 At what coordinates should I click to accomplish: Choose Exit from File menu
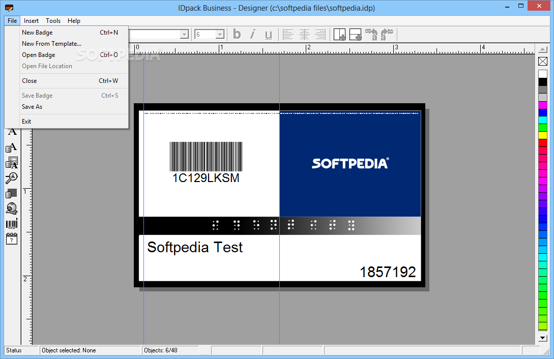pyautogui.click(x=67, y=122)
